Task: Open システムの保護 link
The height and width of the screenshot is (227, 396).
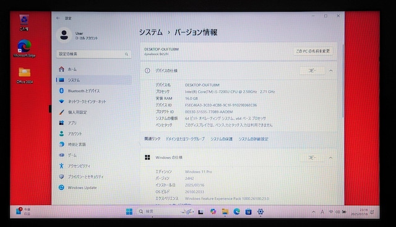Action: [222, 139]
